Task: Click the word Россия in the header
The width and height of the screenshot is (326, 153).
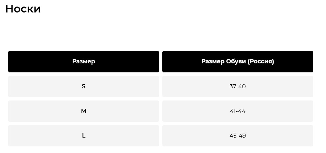Action: (261, 61)
